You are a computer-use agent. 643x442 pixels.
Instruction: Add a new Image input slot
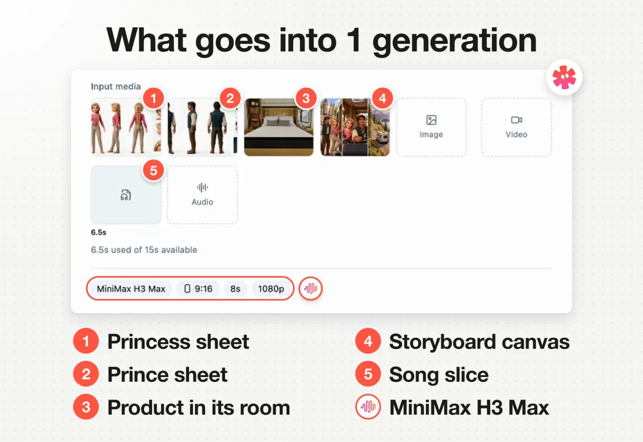(x=431, y=127)
